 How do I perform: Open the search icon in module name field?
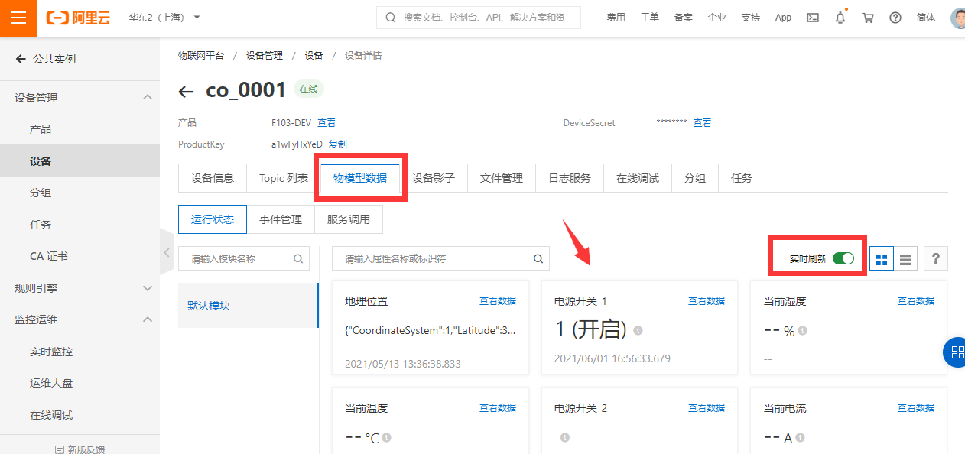click(x=298, y=258)
